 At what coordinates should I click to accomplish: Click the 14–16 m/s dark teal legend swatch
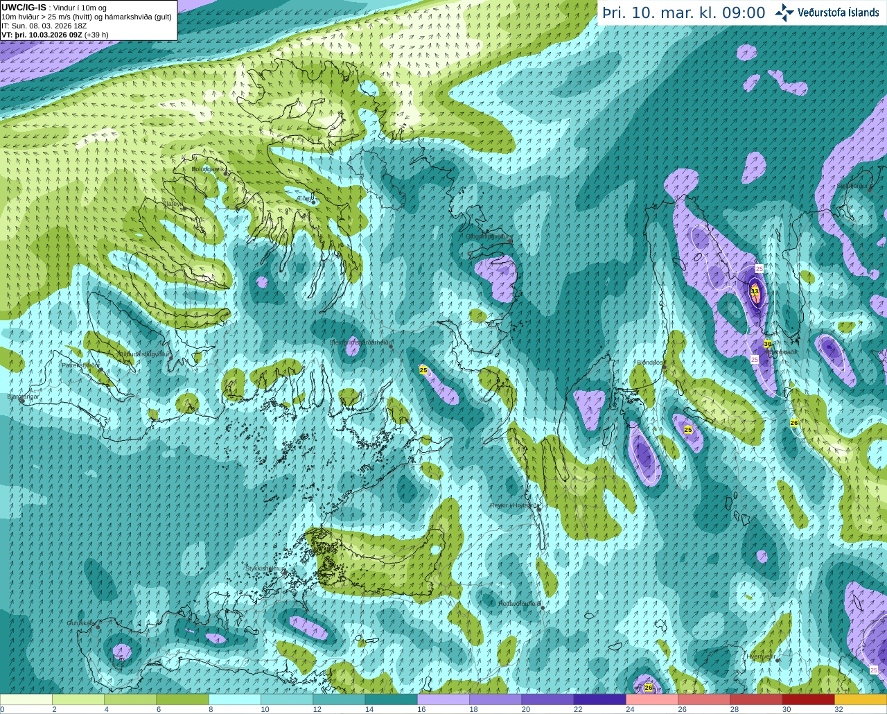[391, 699]
